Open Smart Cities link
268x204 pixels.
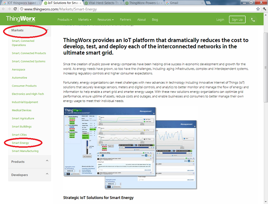click(19, 135)
